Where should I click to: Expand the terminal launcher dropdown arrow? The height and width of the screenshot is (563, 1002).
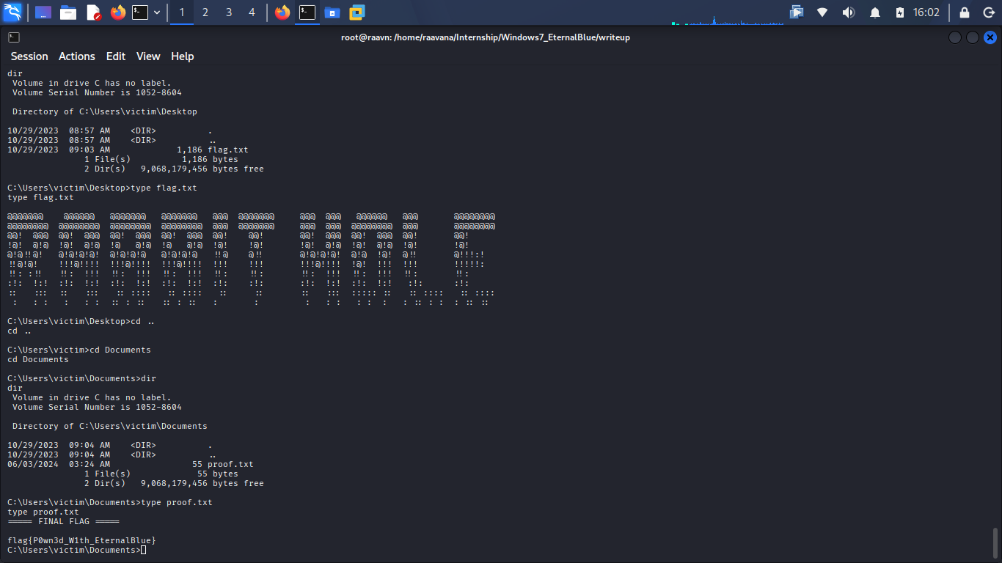click(x=157, y=12)
